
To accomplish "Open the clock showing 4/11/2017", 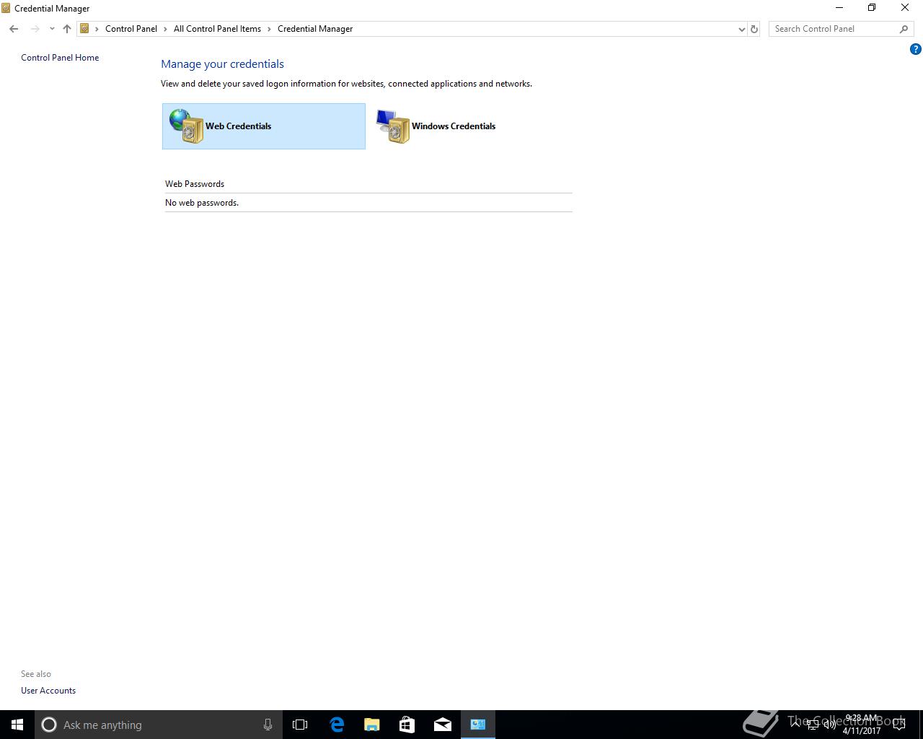I will pos(862,725).
